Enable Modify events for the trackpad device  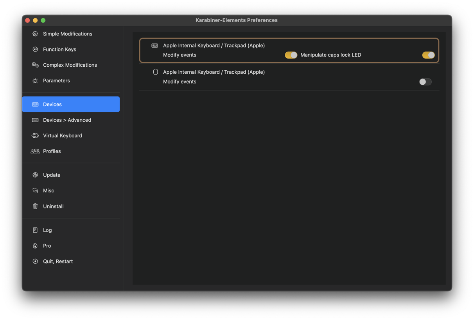tap(425, 82)
